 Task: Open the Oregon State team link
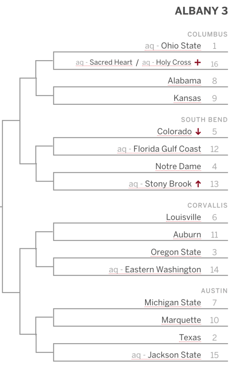pos(176,252)
